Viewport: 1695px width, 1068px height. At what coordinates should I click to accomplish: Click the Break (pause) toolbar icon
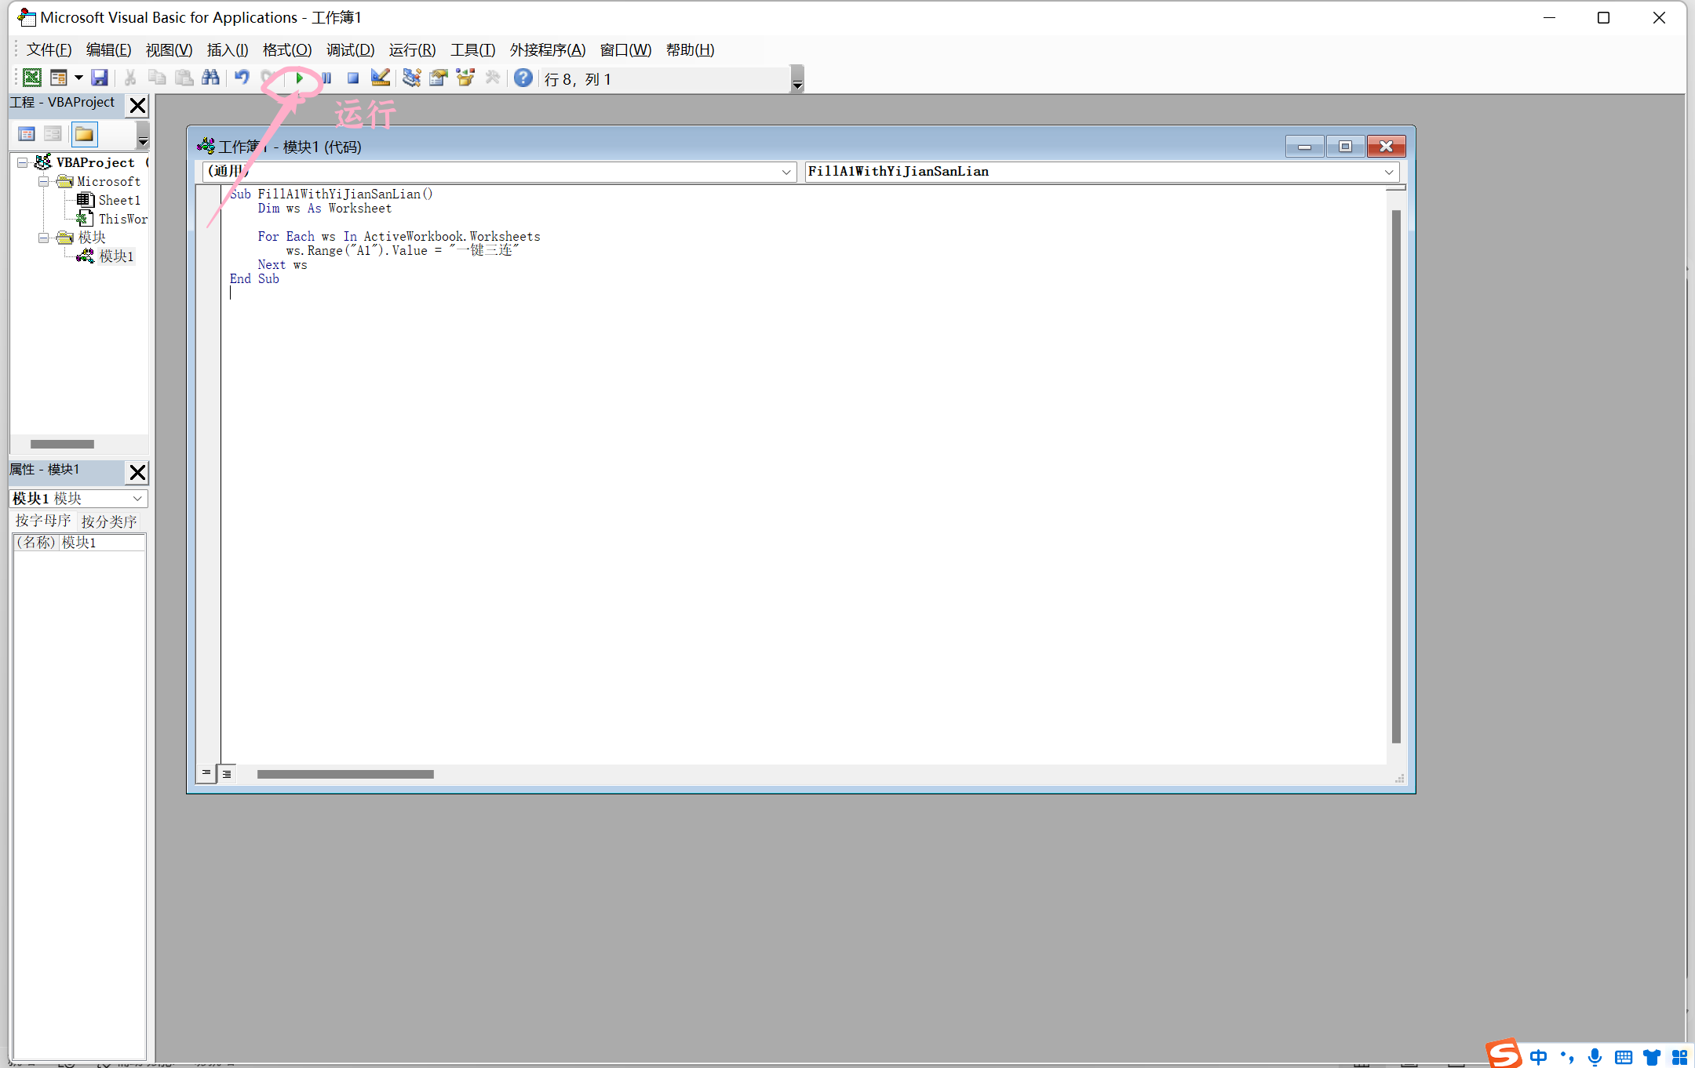pyautogui.click(x=326, y=78)
